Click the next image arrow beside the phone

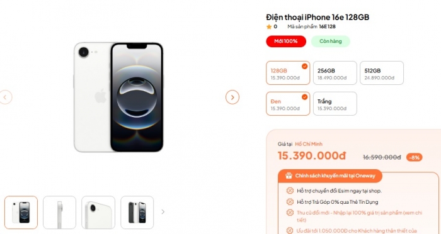pyautogui.click(x=232, y=97)
